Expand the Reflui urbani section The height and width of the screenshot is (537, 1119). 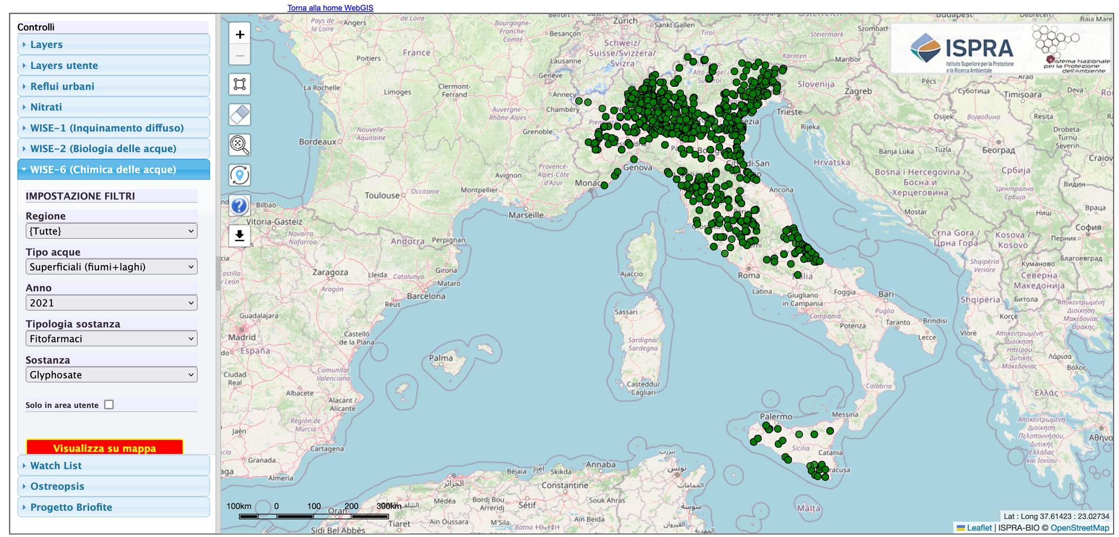coord(113,86)
